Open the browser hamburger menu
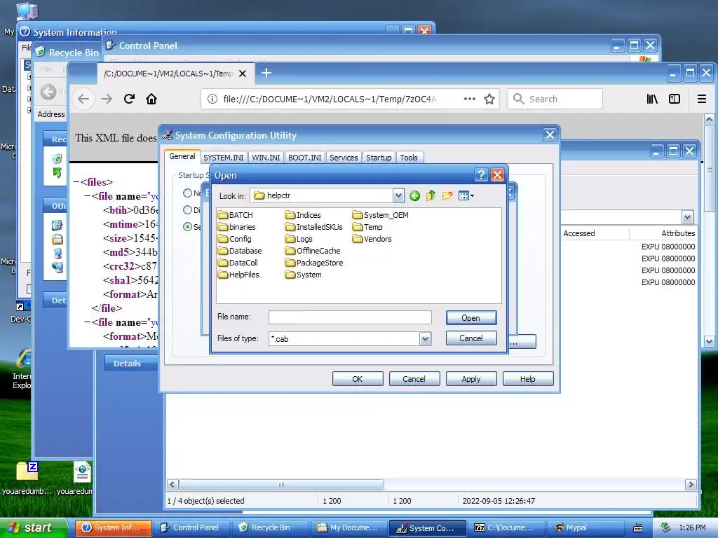 701,99
